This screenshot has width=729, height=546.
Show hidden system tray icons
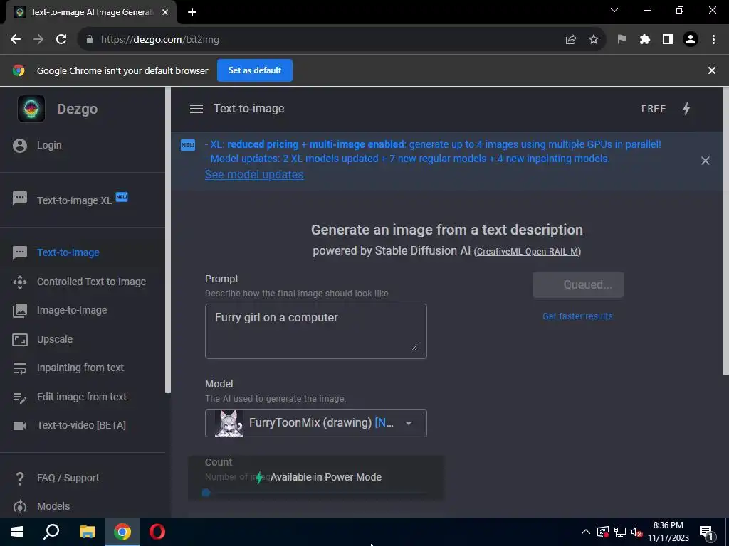pos(586,532)
